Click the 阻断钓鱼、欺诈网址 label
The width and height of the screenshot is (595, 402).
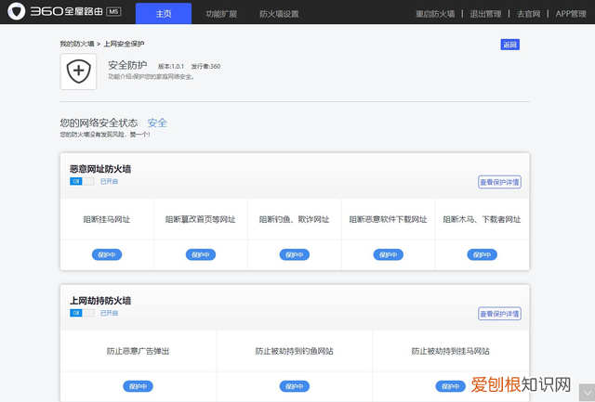click(294, 219)
